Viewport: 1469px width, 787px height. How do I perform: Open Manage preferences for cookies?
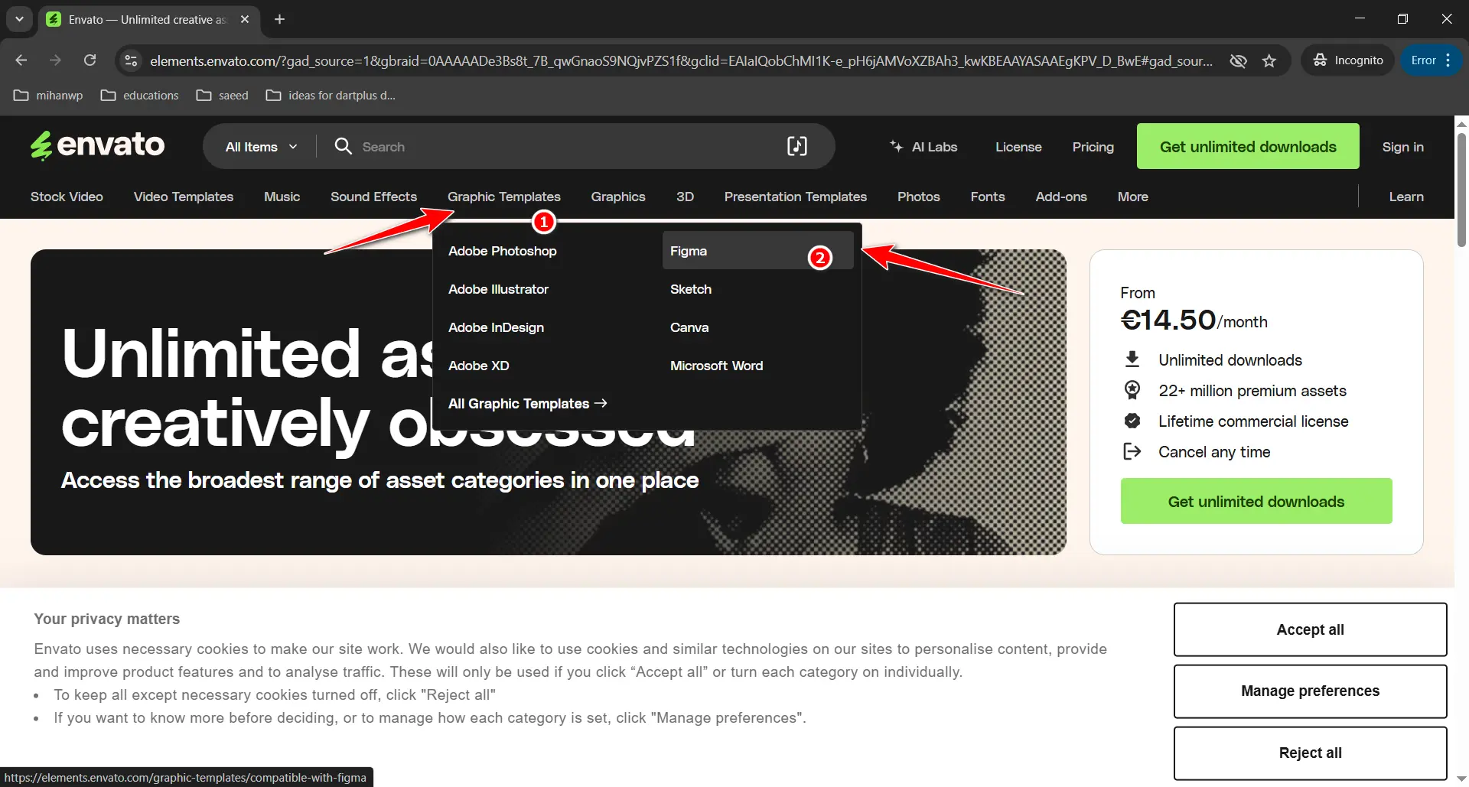pos(1310,691)
